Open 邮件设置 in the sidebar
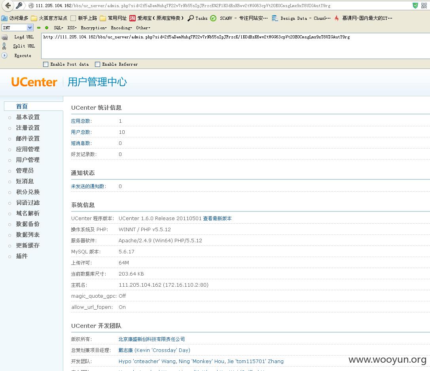This screenshot has height=371, width=430. coord(28,138)
